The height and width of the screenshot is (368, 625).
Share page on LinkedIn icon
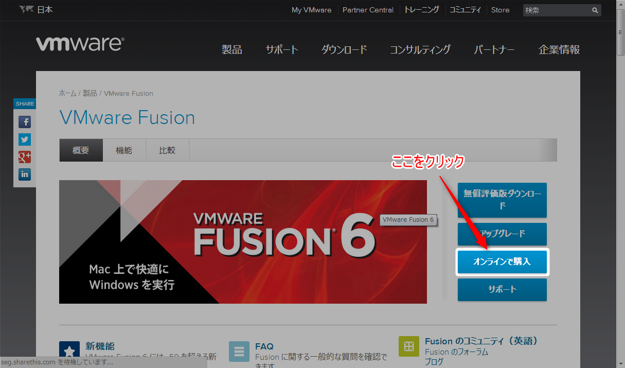pyautogui.click(x=25, y=174)
